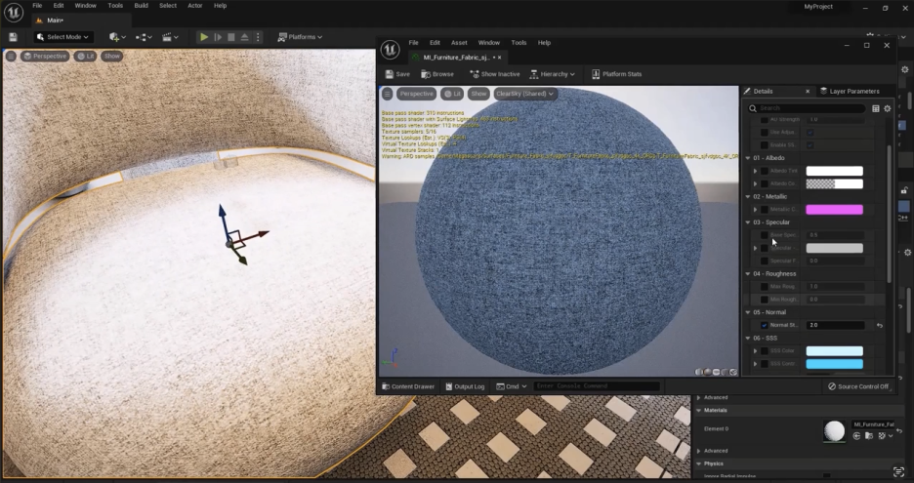Switch to the Layer Parameters tab
The image size is (914, 483).
coord(850,91)
